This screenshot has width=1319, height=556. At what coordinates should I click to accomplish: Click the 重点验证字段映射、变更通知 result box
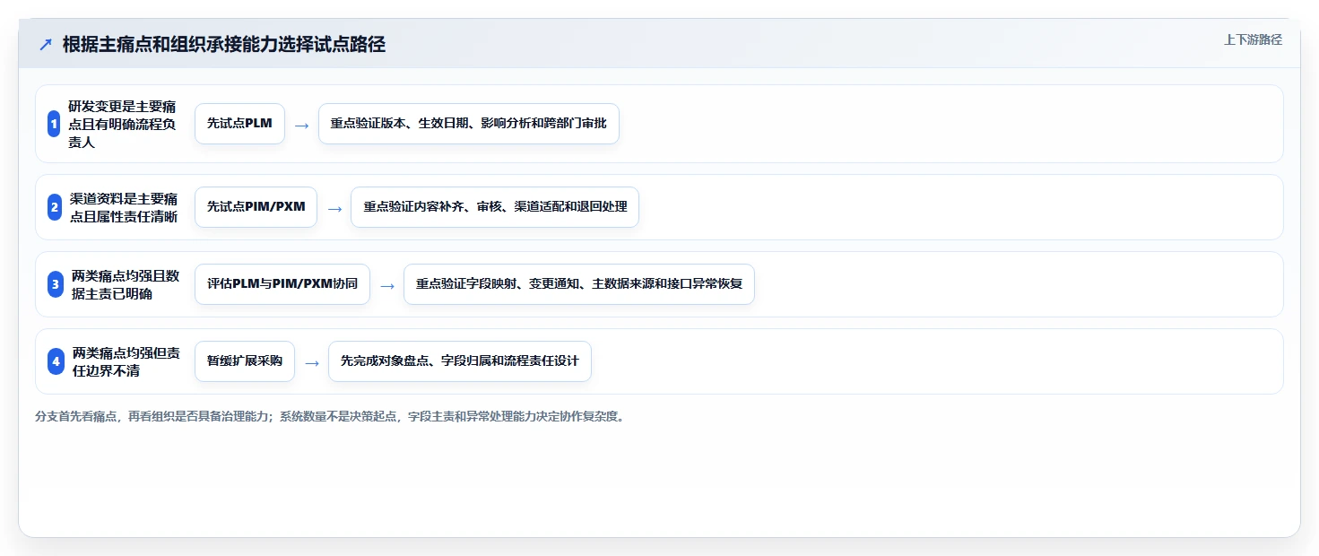(x=579, y=284)
